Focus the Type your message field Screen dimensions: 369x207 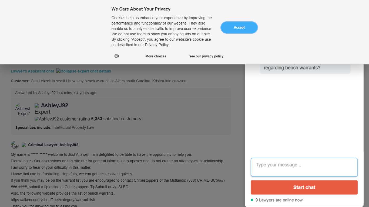pyautogui.click(x=304, y=167)
